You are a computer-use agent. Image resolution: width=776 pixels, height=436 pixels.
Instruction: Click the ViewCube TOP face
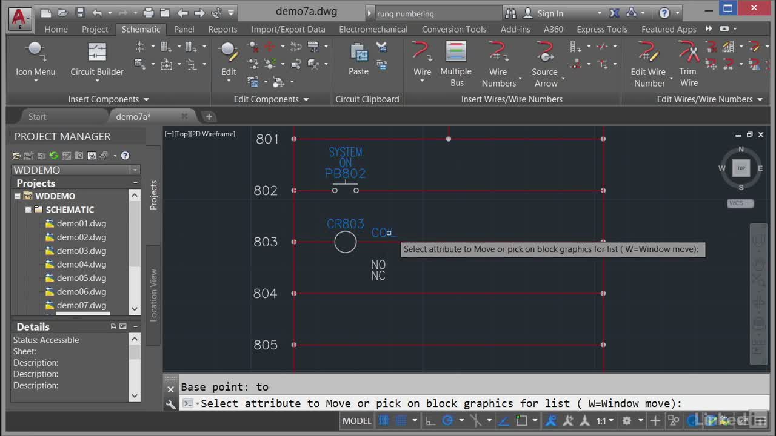tap(741, 168)
